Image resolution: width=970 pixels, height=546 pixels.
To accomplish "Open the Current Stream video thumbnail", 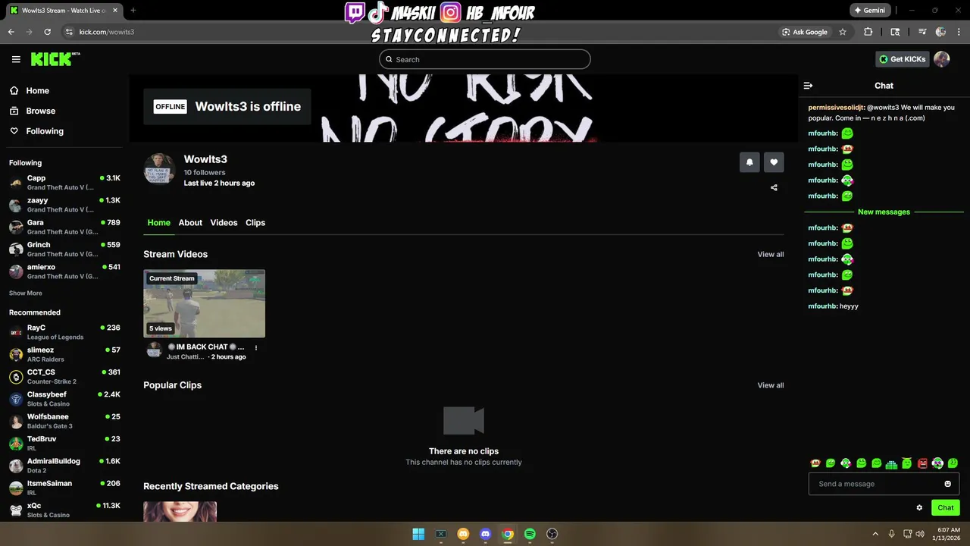I will tap(204, 303).
